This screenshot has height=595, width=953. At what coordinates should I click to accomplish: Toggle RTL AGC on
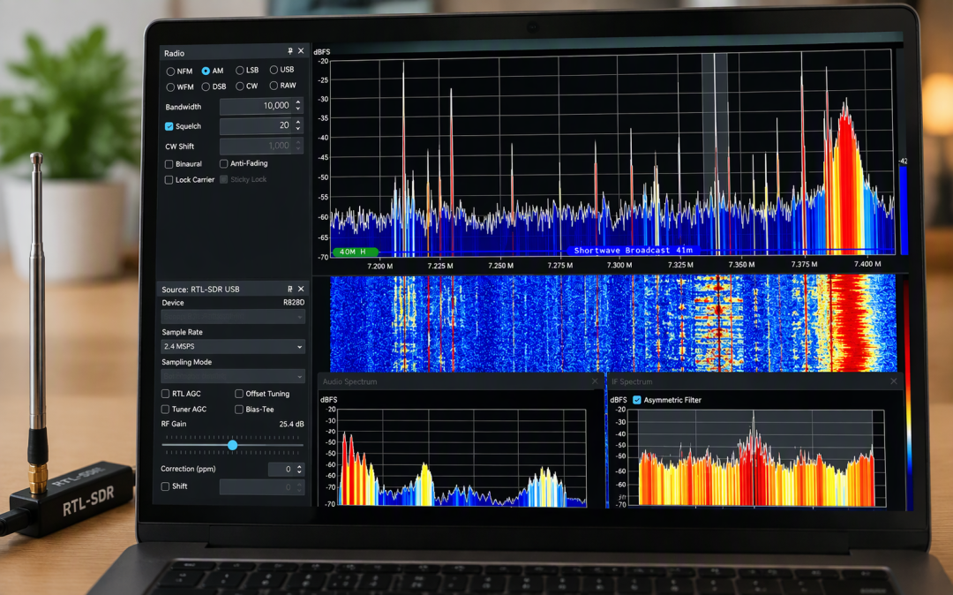(165, 394)
